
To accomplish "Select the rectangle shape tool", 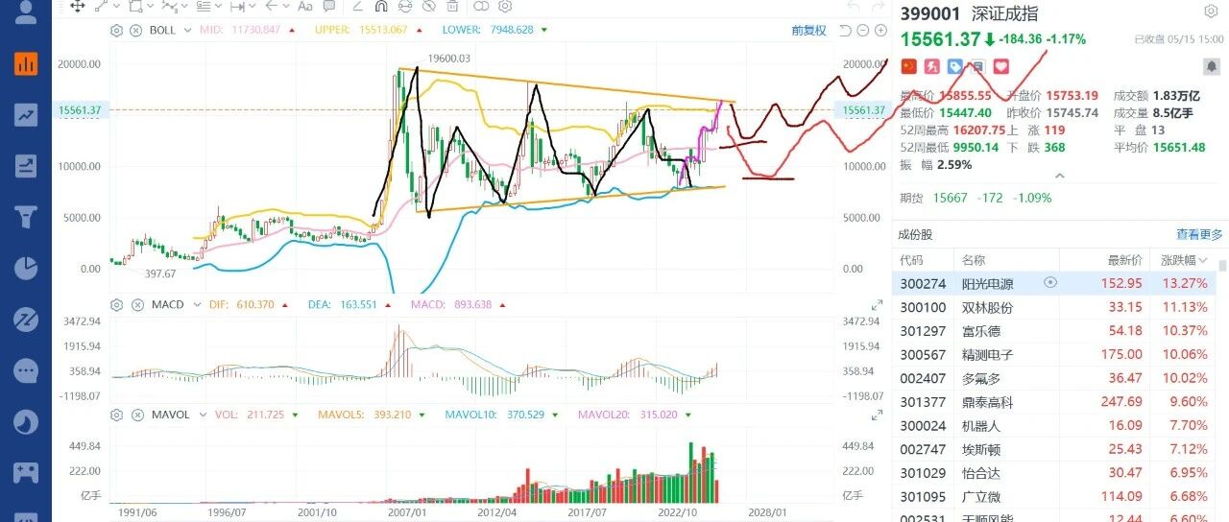I will coord(135,6).
